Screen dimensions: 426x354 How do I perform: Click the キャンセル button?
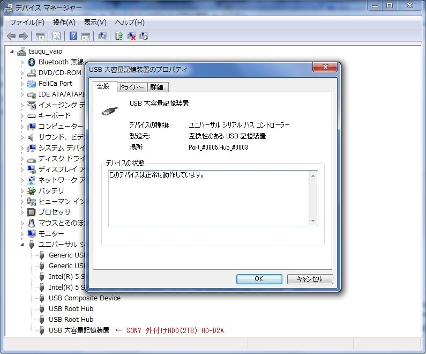(310, 279)
